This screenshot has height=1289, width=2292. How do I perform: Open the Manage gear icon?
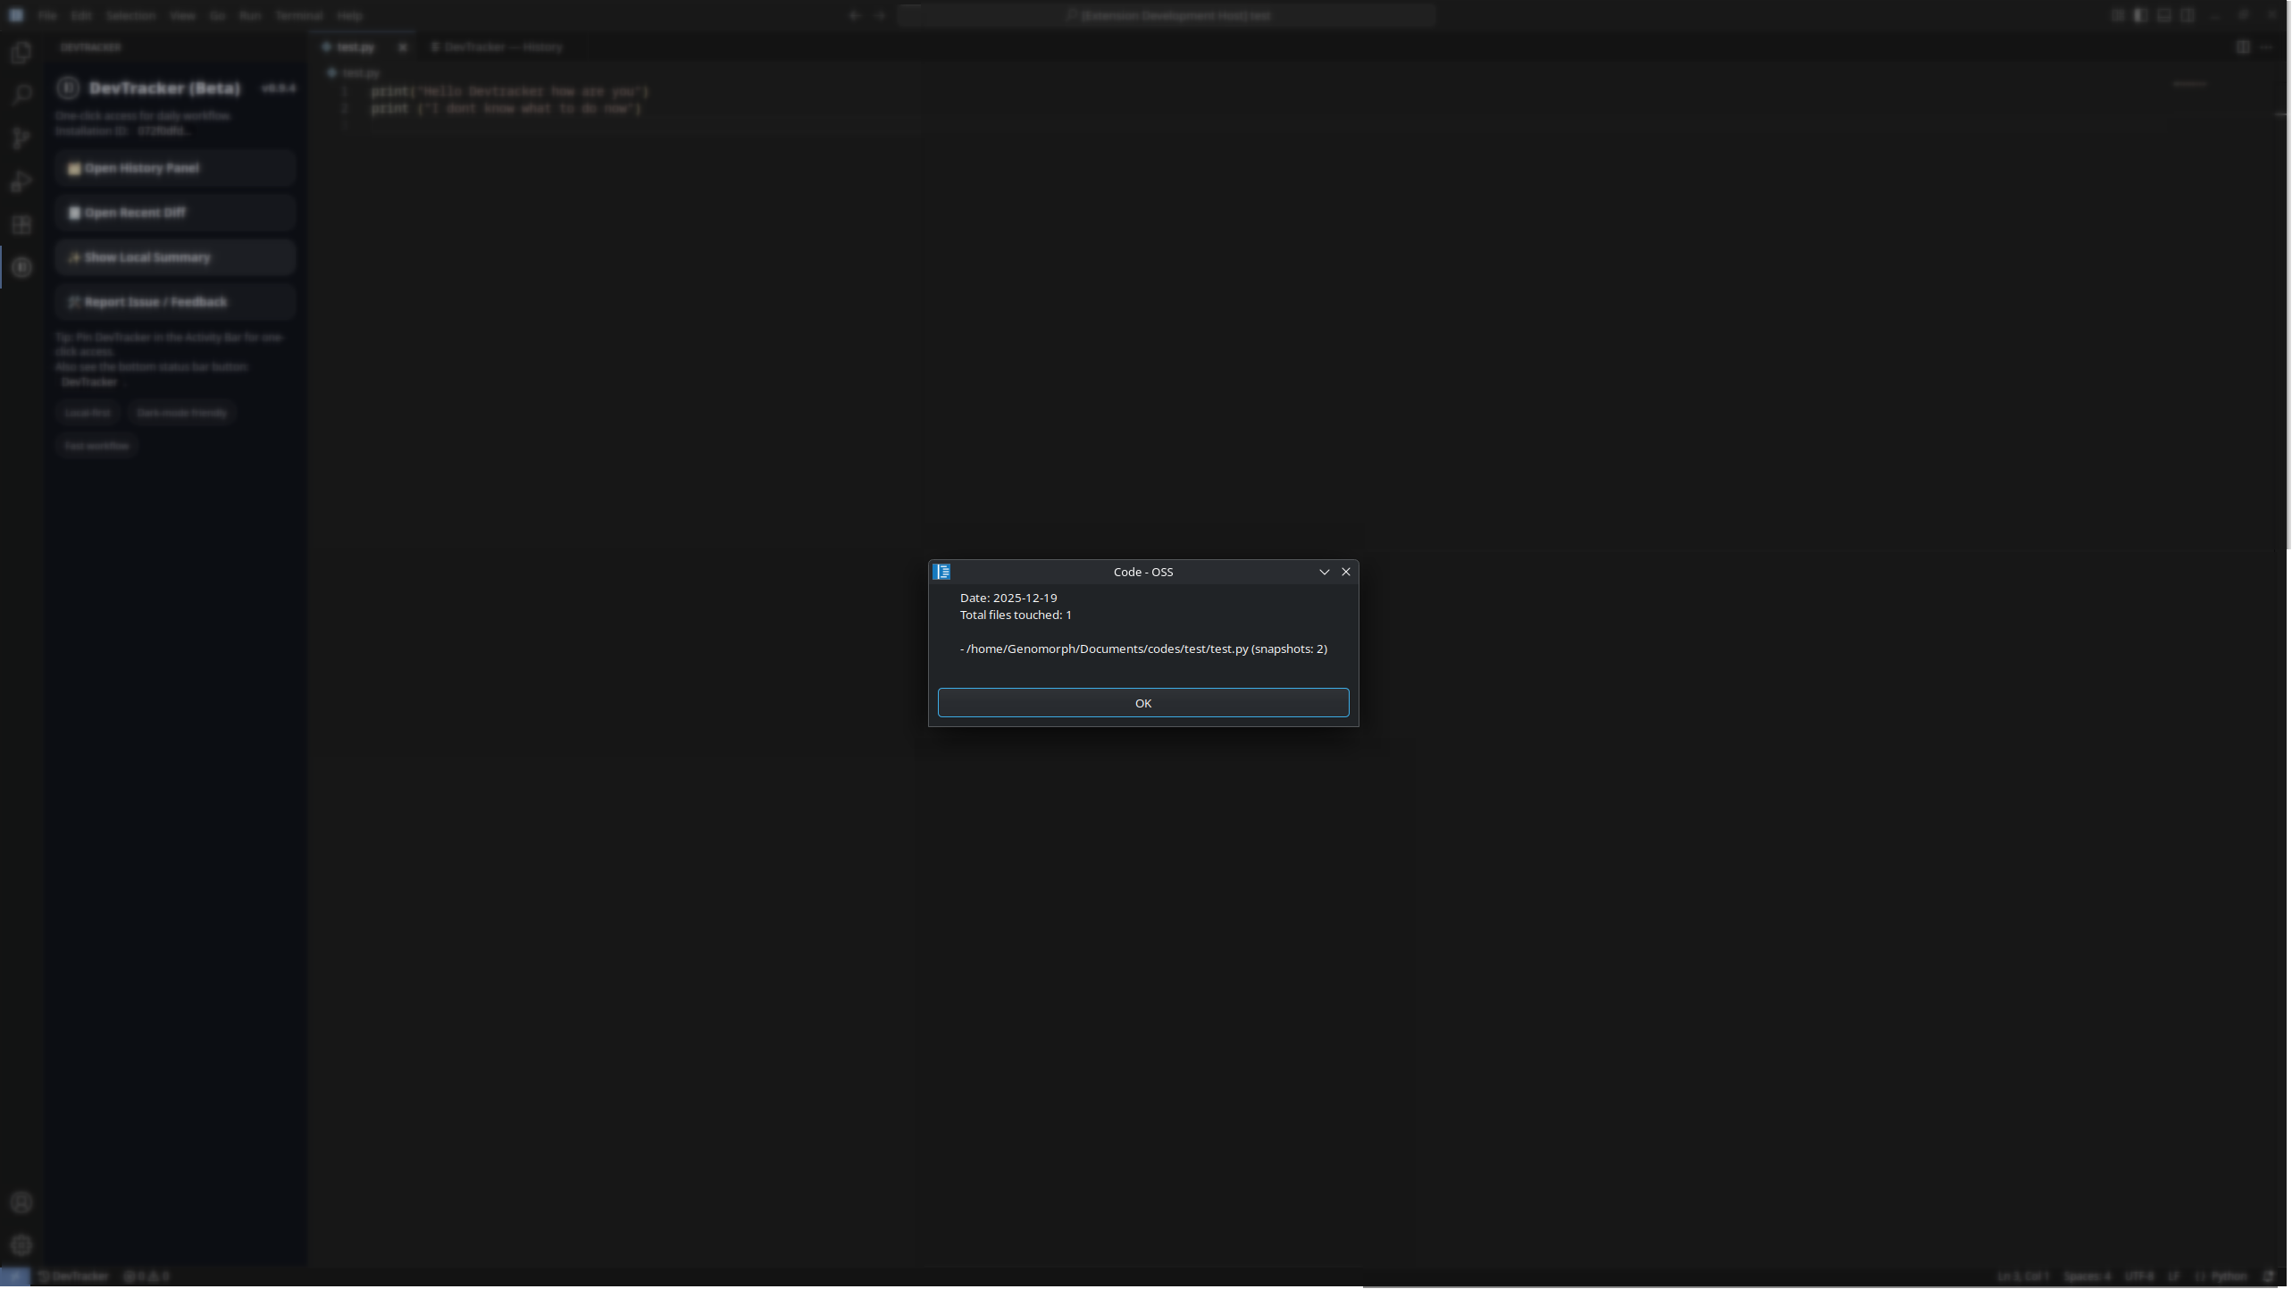21,1246
